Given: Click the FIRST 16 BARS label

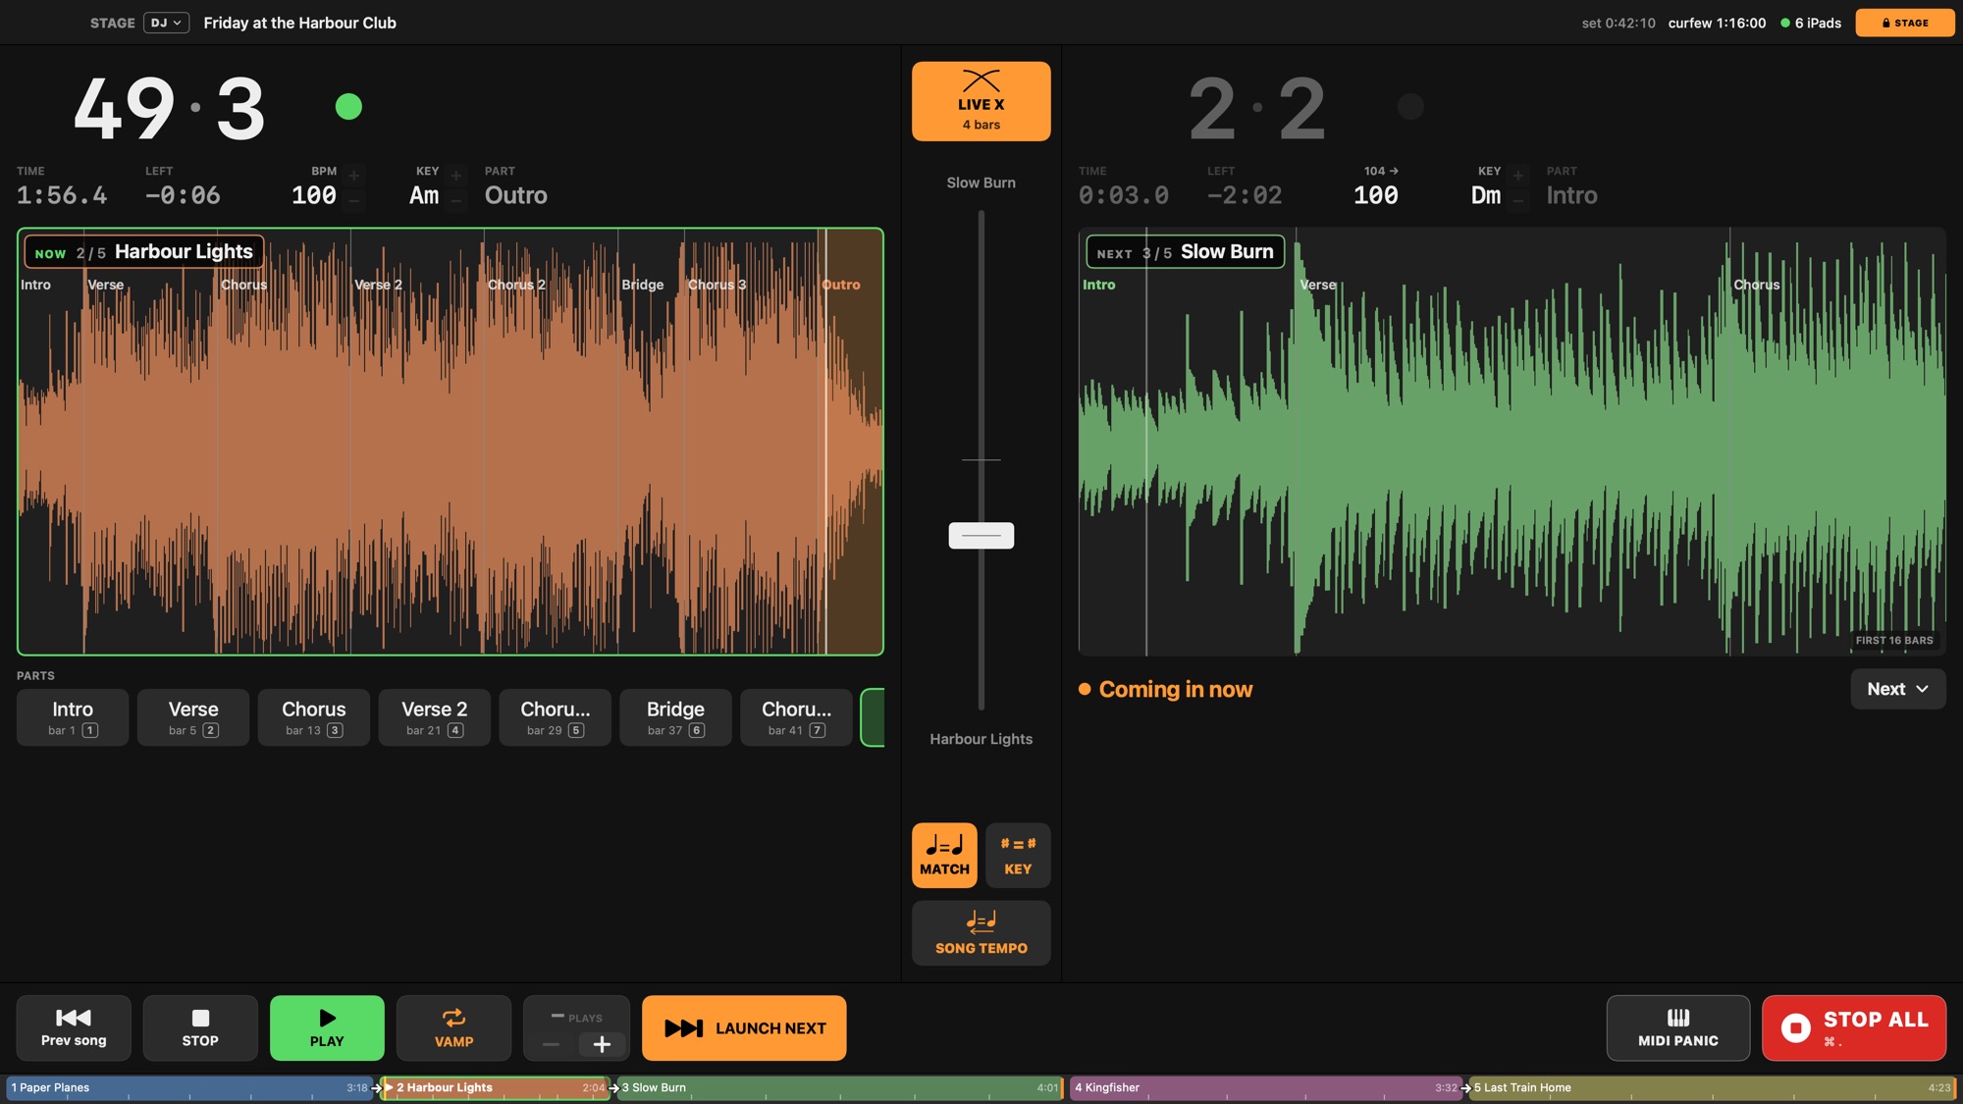Looking at the screenshot, I should tap(1893, 640).
